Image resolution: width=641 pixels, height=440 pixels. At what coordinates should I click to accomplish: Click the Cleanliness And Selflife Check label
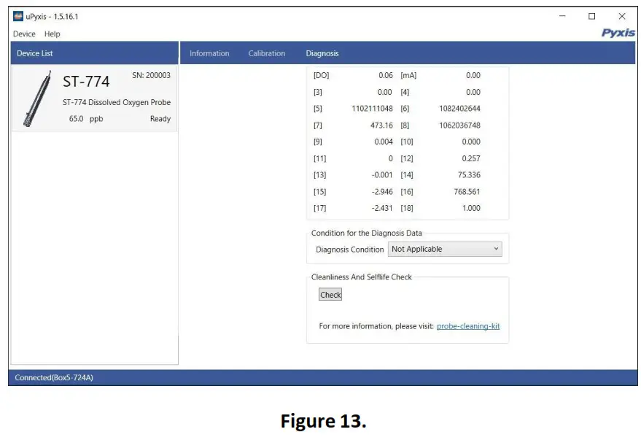click(362, 277)
